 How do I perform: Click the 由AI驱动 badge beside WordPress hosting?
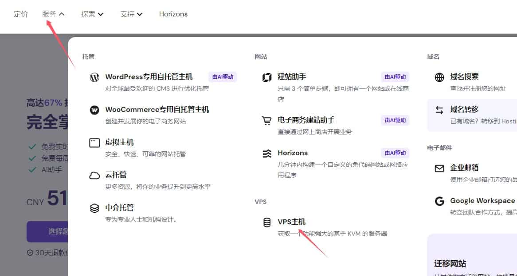(223, 77)
